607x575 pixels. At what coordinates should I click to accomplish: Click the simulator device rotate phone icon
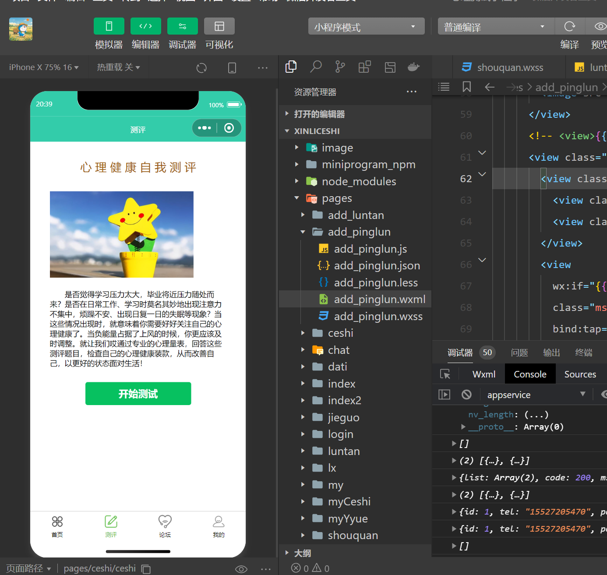pos(232,68)
